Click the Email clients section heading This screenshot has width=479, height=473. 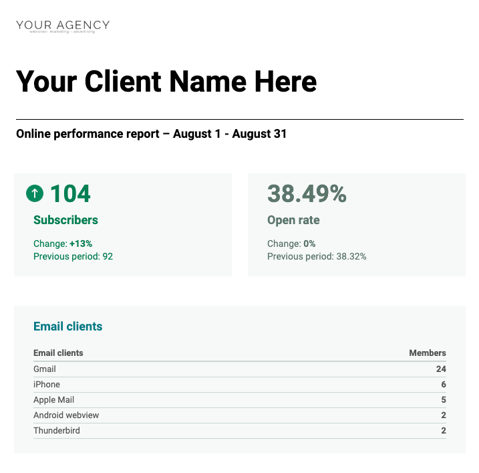point(67,326)
